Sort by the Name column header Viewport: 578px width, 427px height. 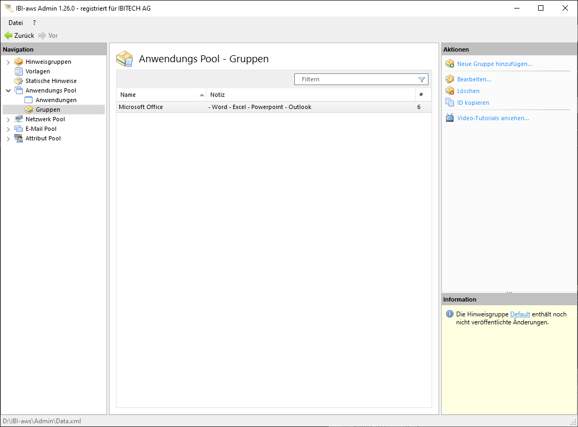pos(160,95)
